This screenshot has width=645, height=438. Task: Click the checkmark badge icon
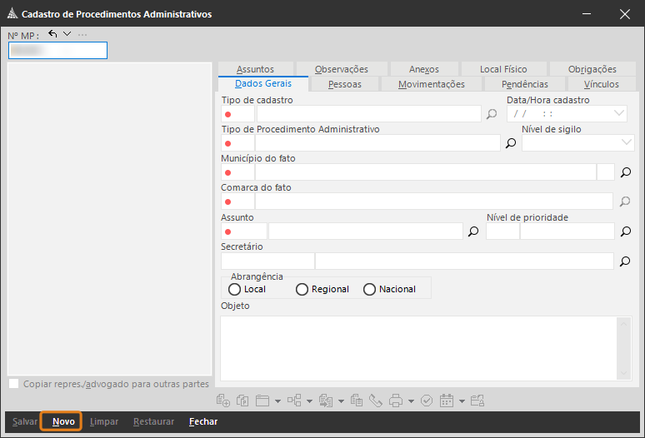tap(427, 401)
